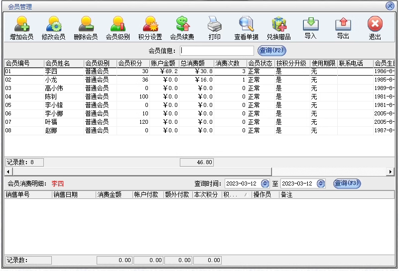Sort by 会员状态 column header
399x271 pixels.
[x=261, y=63]
